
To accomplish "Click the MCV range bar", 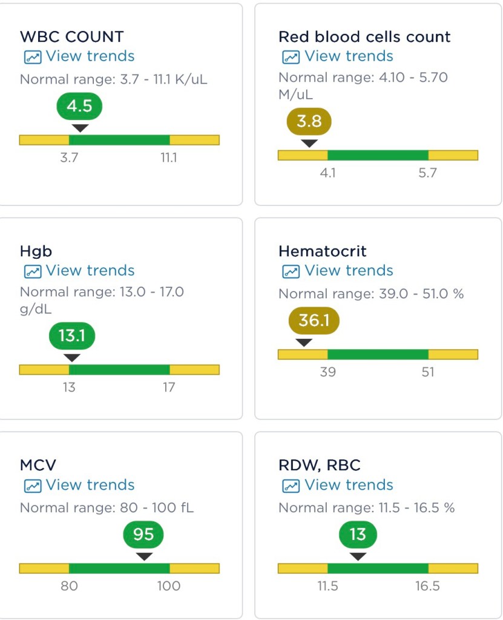I will pos(119,568).
